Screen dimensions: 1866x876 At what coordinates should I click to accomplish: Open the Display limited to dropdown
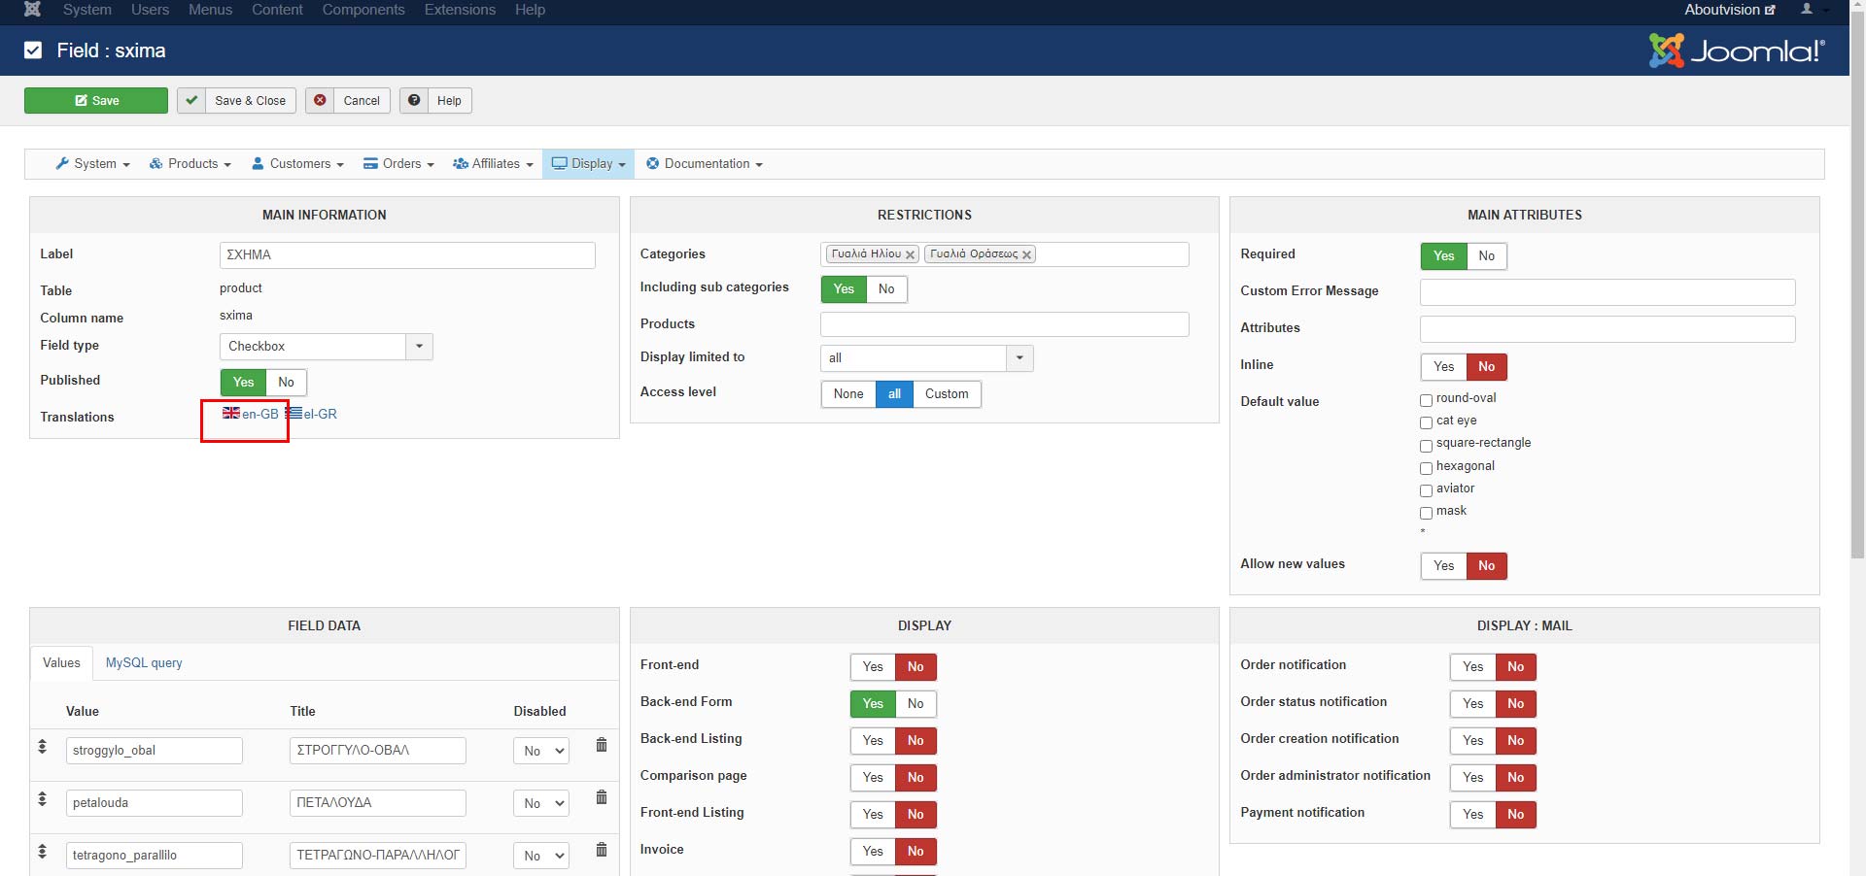click(926, 358)
